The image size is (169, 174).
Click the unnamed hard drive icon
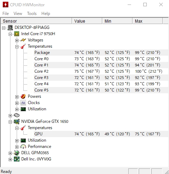17,115
